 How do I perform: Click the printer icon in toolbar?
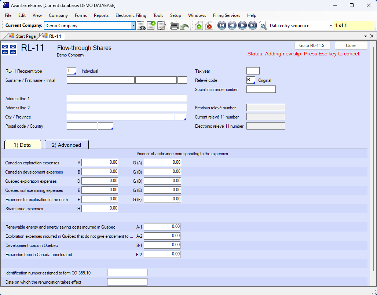tap(174, 26)
